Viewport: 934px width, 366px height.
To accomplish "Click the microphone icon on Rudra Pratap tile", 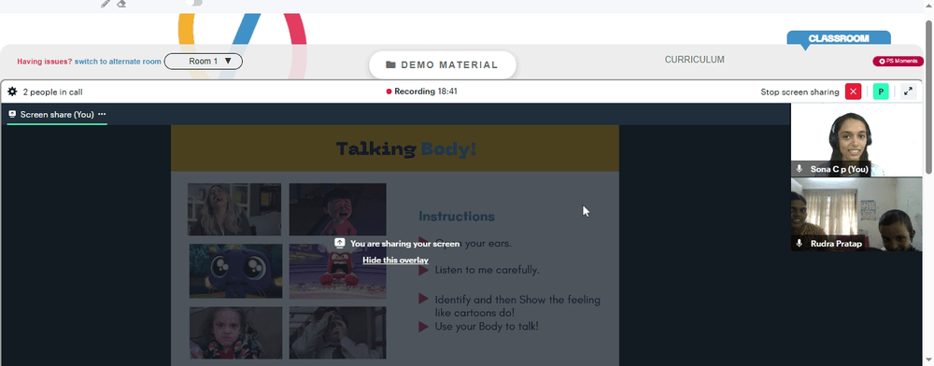I will [800, 244].
